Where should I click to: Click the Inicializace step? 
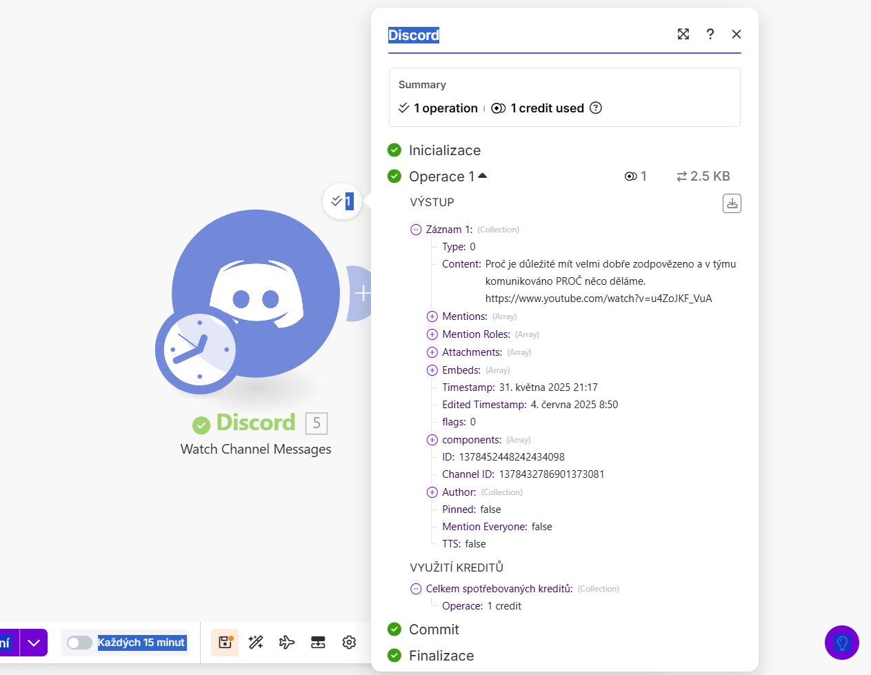pyautogui.click(x=445, y=150)
